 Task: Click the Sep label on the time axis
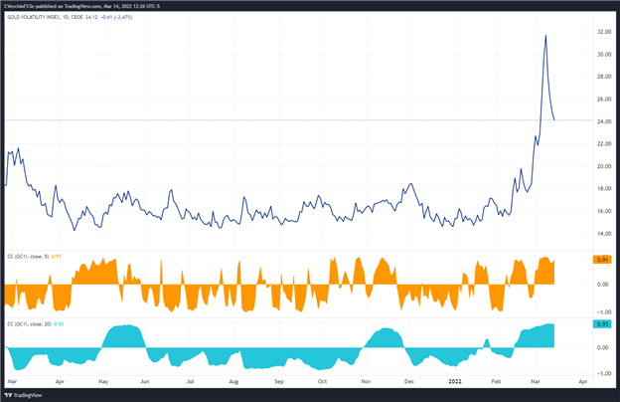(x=279, y=381)
